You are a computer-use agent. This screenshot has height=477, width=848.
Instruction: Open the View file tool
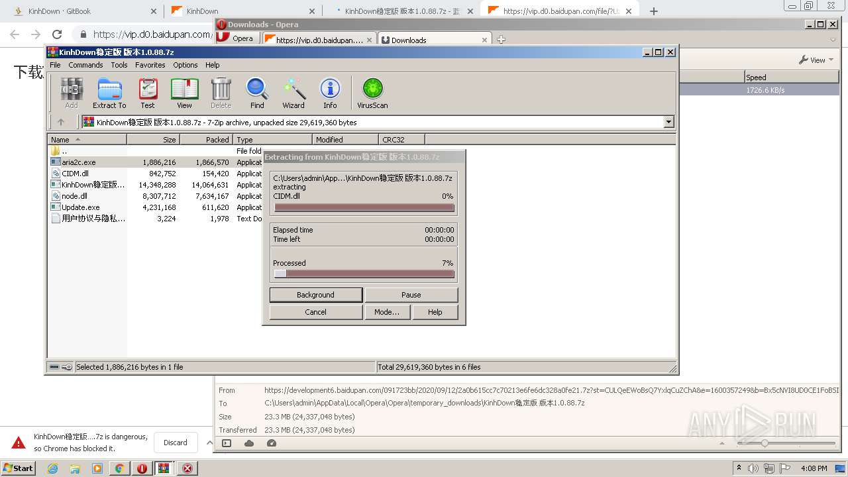tap(184, 93)
